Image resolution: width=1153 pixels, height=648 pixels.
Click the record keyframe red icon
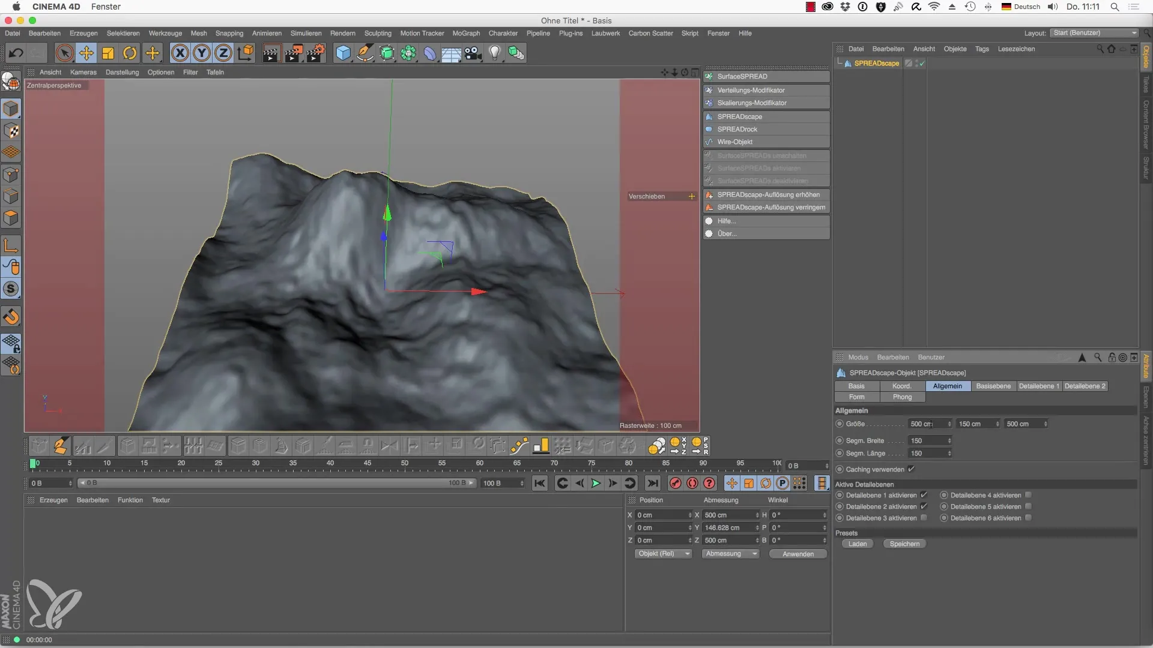(675, 483)
